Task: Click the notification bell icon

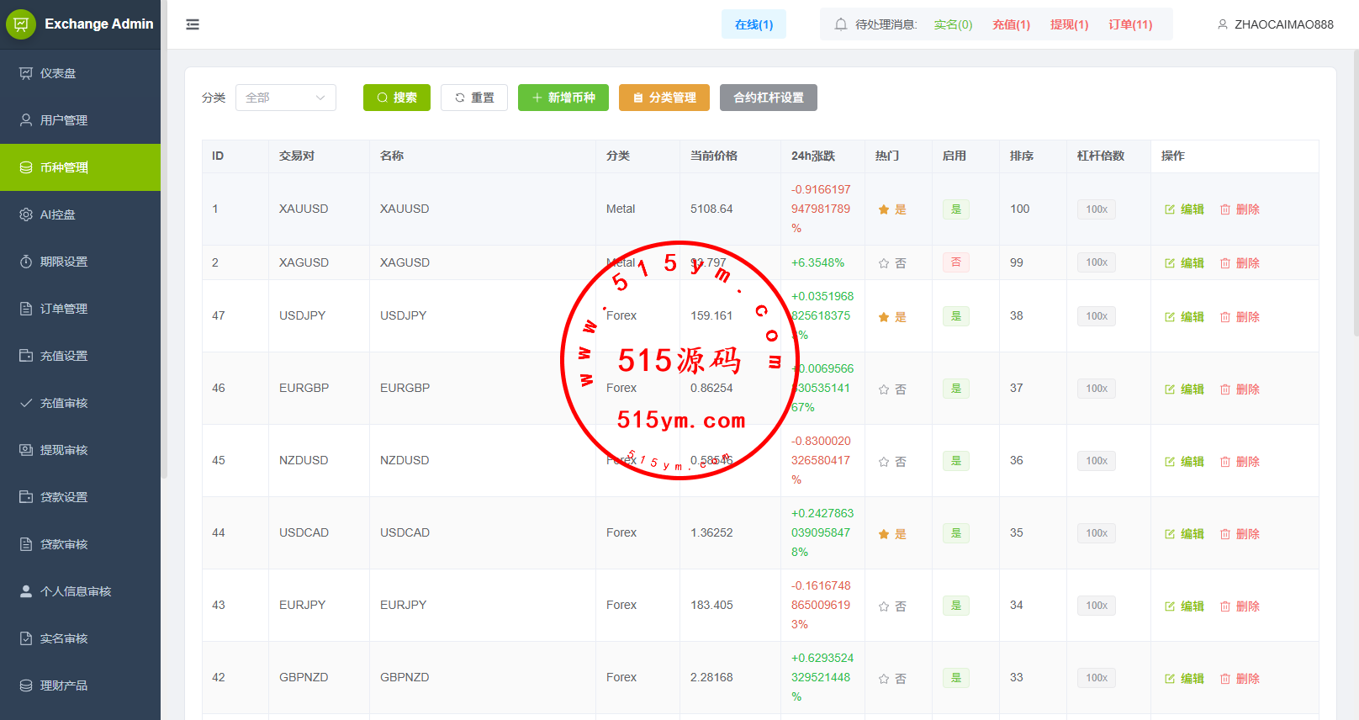Action: (x=840, y=24)
